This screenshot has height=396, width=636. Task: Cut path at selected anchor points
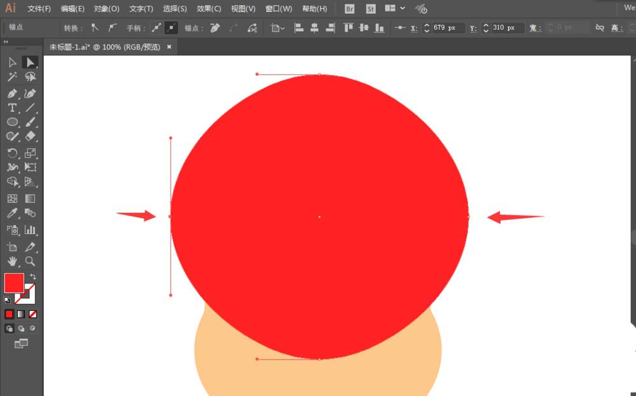(x=252, y=27)
